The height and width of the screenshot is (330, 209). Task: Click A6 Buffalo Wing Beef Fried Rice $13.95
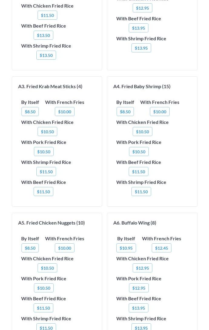tap(138, 308)
